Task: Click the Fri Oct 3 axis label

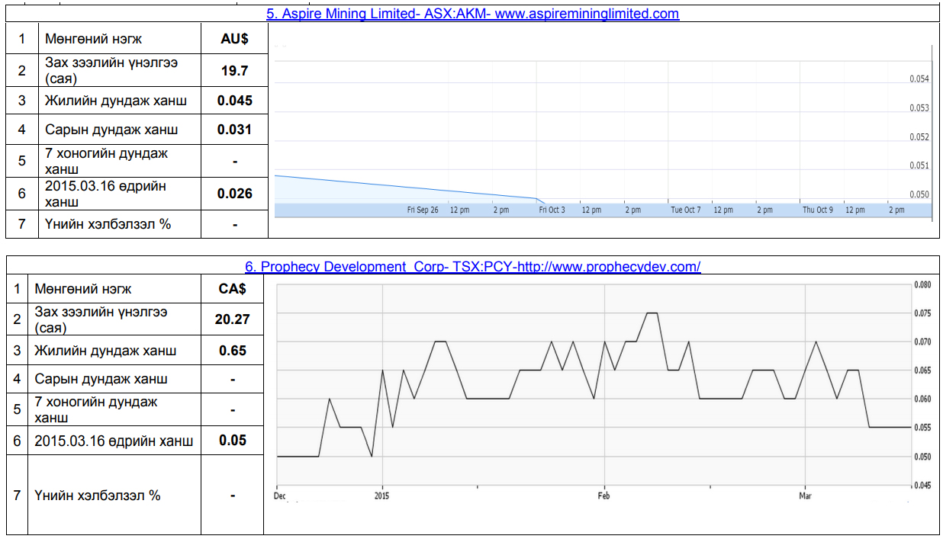Action: pyautogui.click(x=552, y=210)
